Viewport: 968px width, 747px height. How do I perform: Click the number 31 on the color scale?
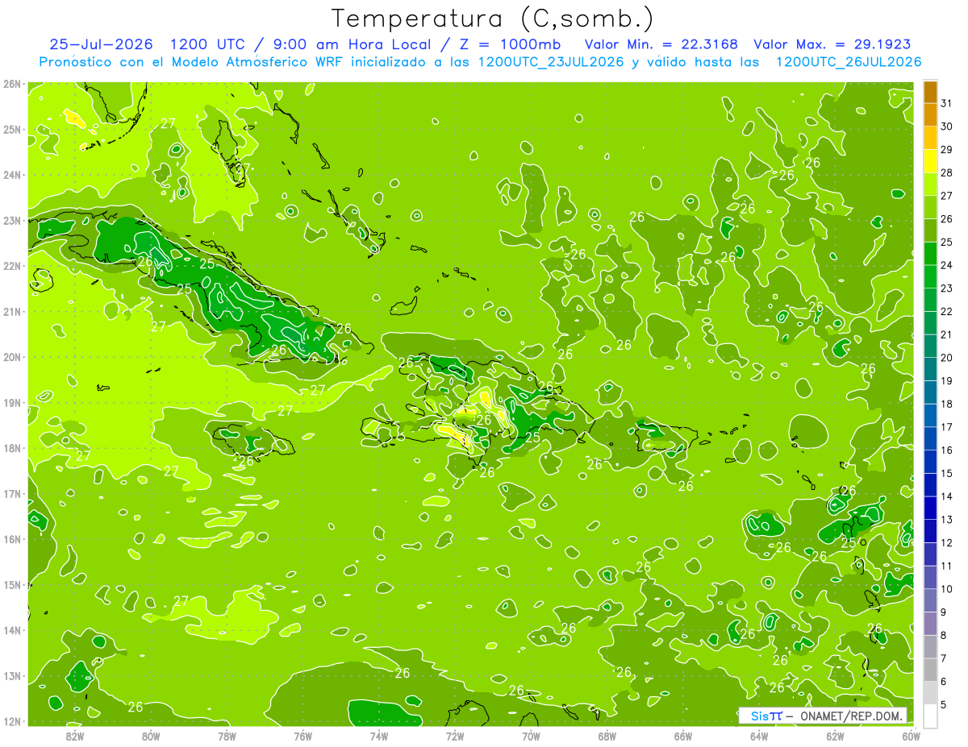coord(946,103)
